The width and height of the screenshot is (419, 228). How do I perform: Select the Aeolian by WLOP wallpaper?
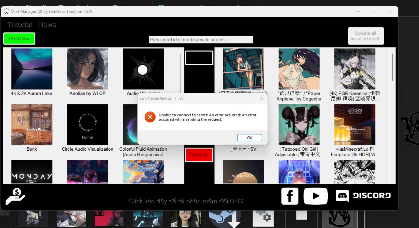point(87,69)
